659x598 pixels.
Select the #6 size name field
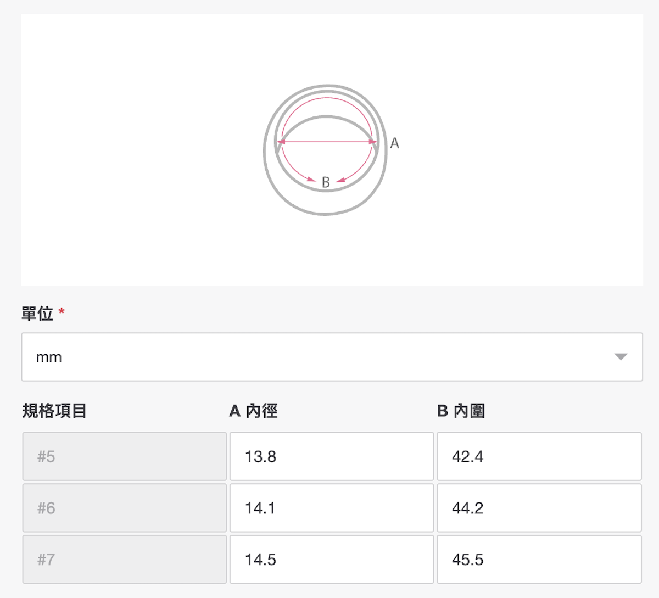pyautogui.click(x=125, y=508)
